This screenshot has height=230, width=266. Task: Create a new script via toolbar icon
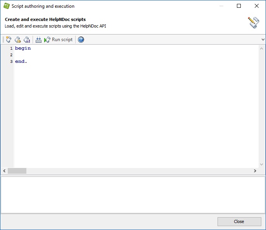tap(9, 40)
